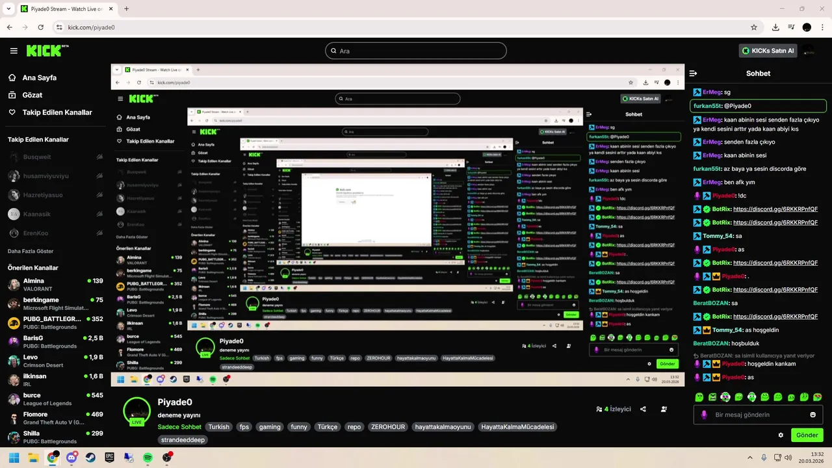The image size is (832, 468).
Task: Open the profile avatar menu in the Kick header
Action: pos(809,51)
